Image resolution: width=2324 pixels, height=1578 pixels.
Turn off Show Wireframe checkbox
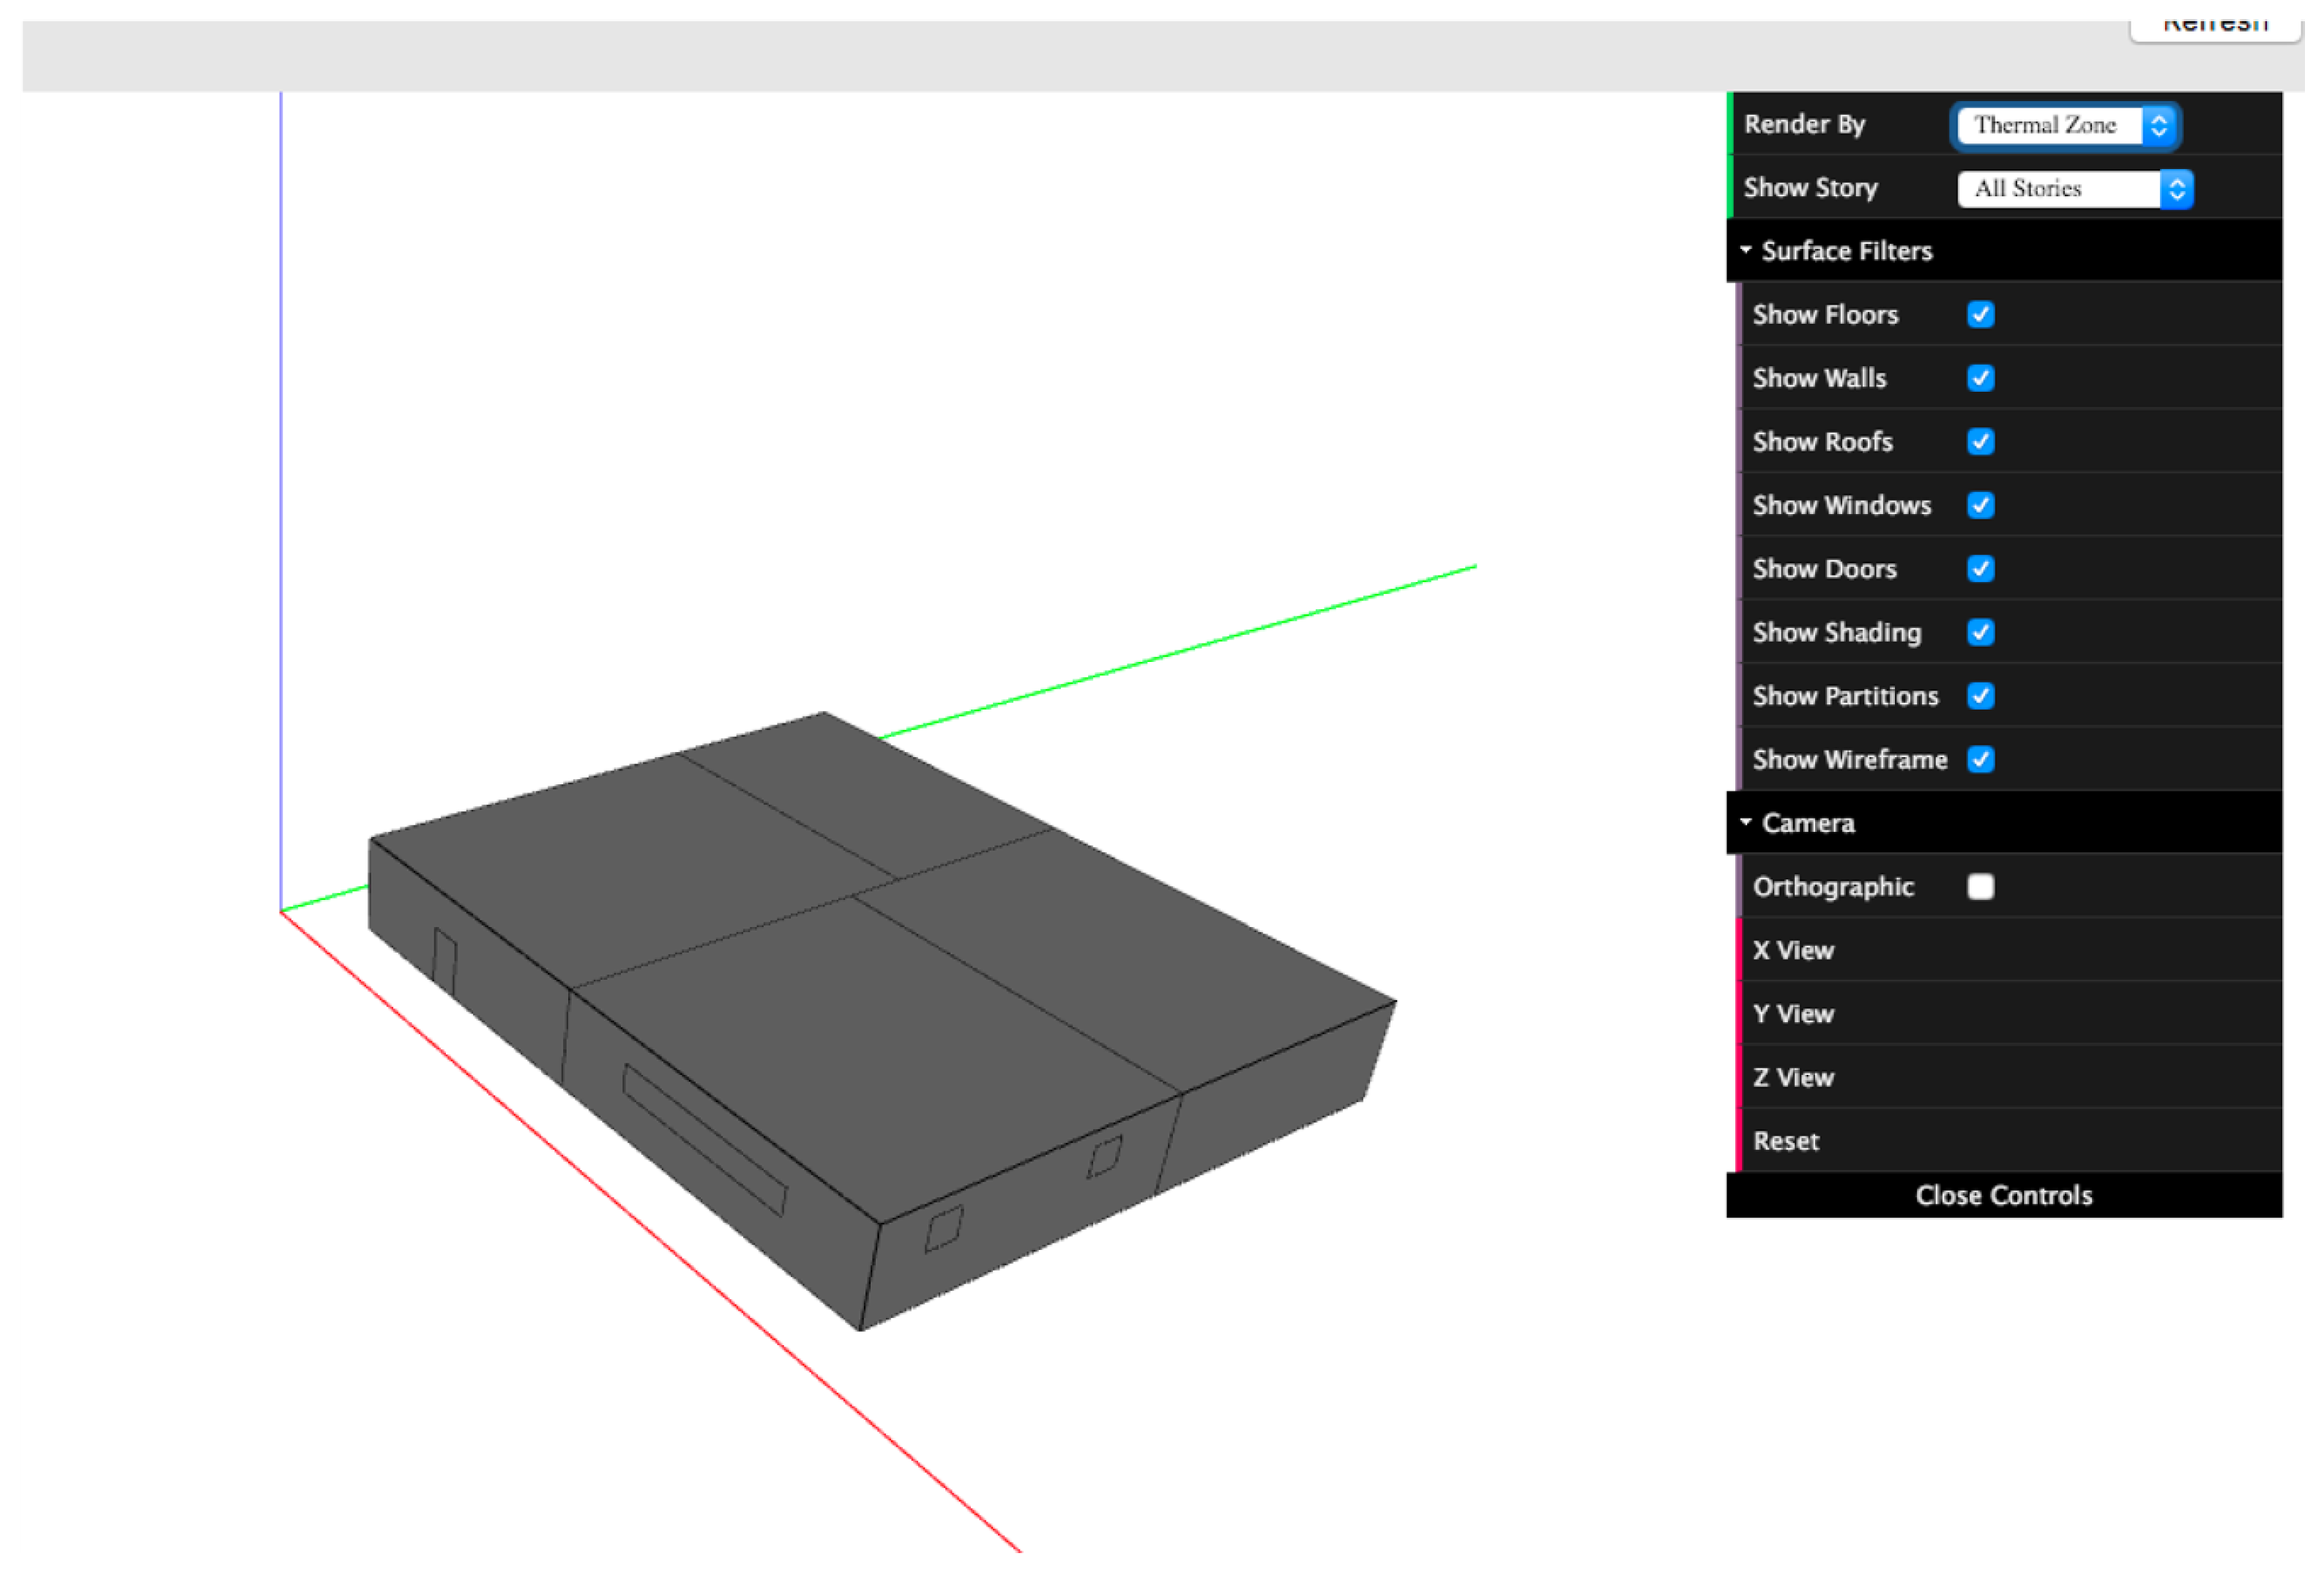[1980, 760]
